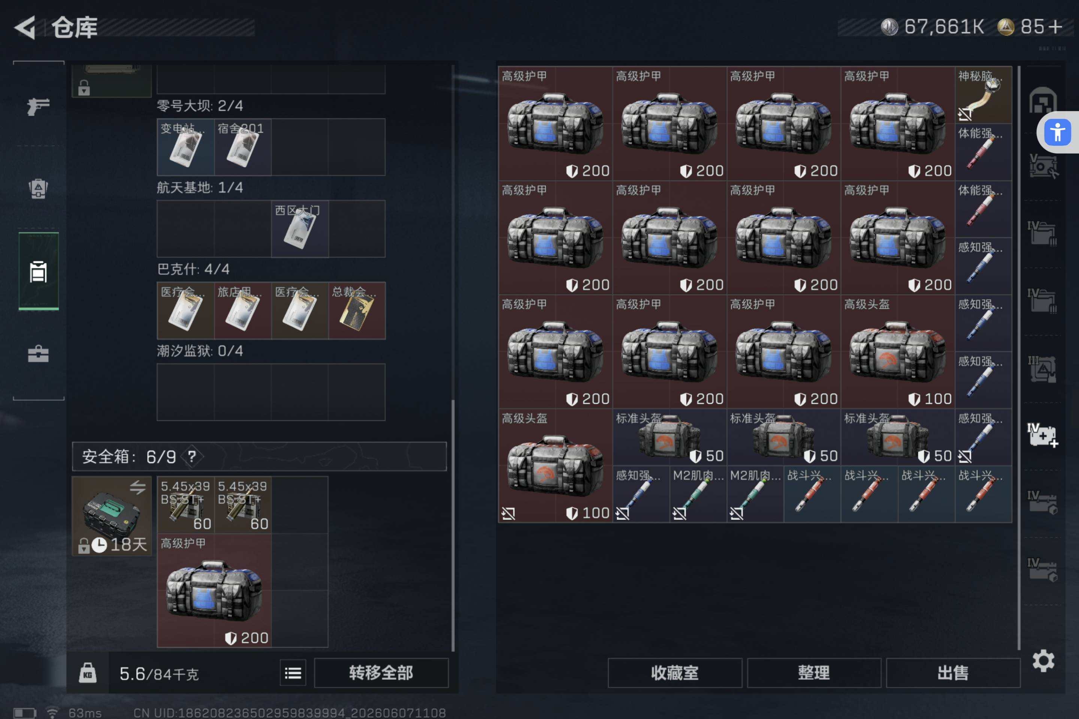Open the accessibility floating button
The image size is (1079, 719).
(x=1057, y=132)
